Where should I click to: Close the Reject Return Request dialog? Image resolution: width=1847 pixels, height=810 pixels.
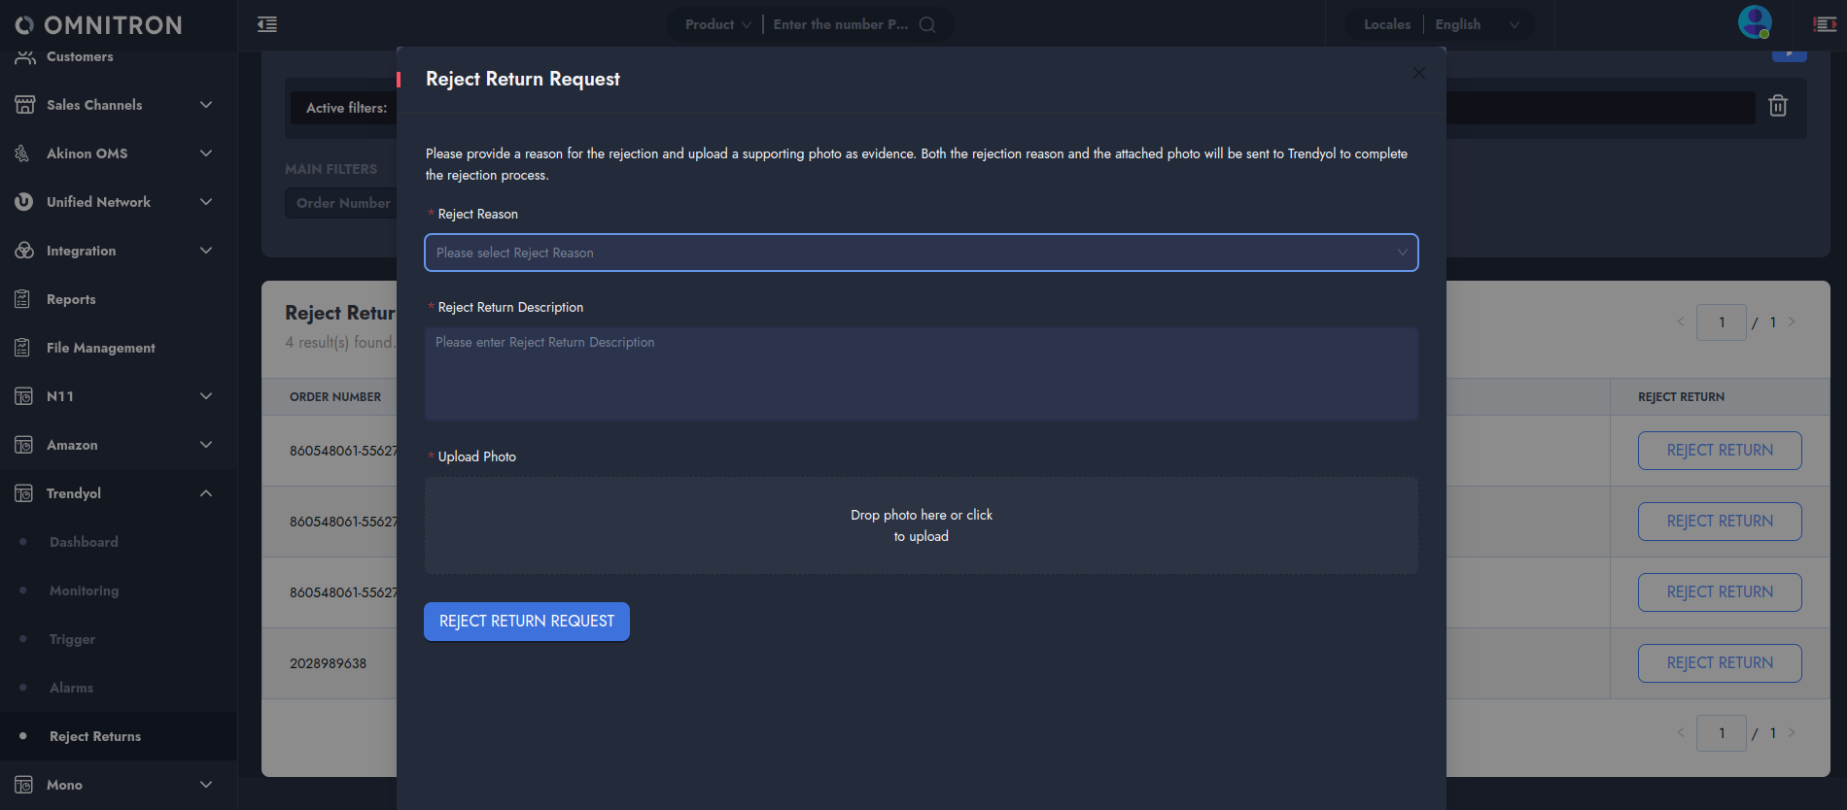point(1419,73)
